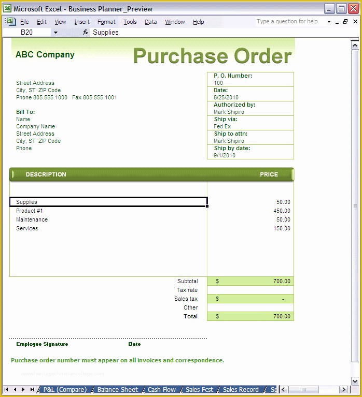
Task: Select the Total amount cell
Action: click(x=250, y=316)
